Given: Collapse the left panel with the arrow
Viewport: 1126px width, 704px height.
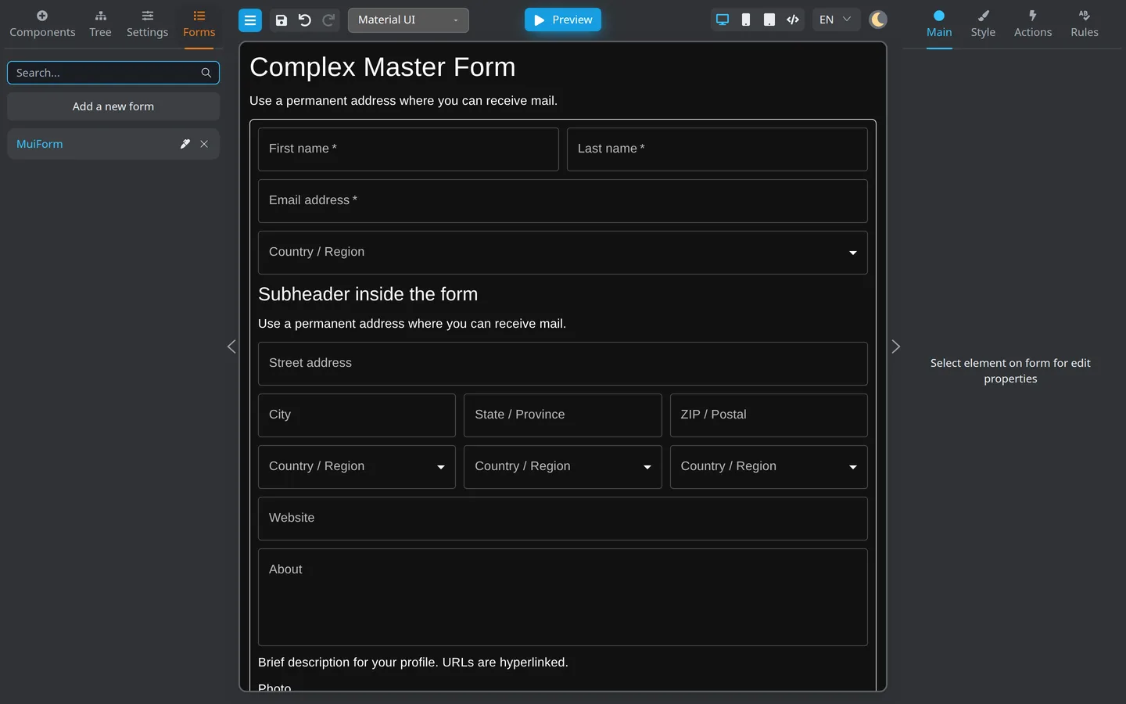Looking at the screenshot, I should 231,347.
